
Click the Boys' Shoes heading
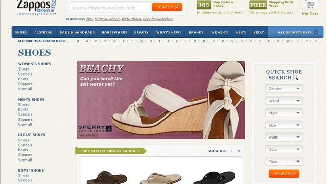[31, 170]
